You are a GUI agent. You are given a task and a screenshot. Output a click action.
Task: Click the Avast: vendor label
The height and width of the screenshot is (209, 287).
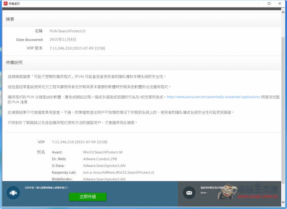(57, 152)
